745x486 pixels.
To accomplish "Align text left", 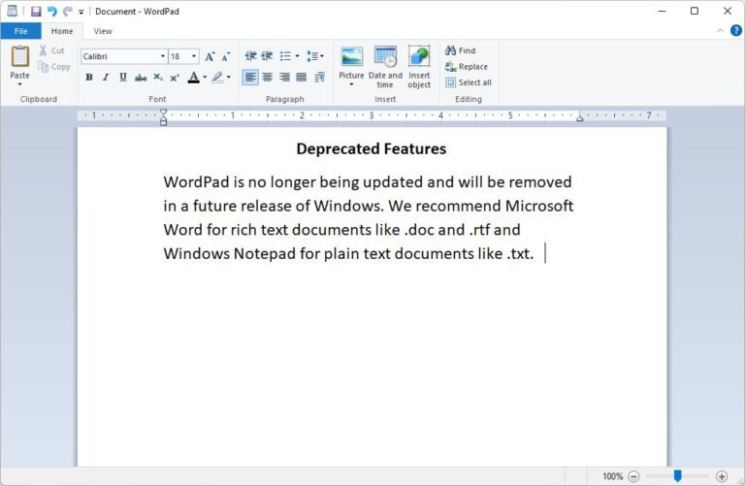I will [x=250, y=77].
